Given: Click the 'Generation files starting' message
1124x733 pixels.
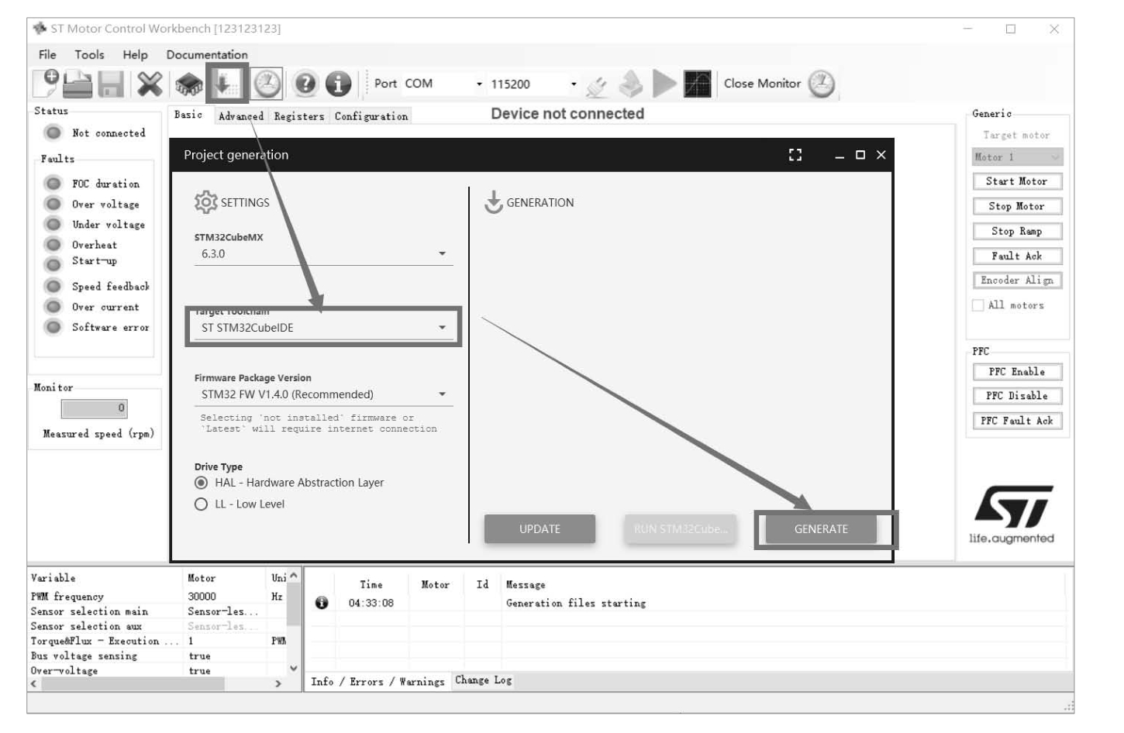Looking at the screenshot, I should [x=576, y=603].
